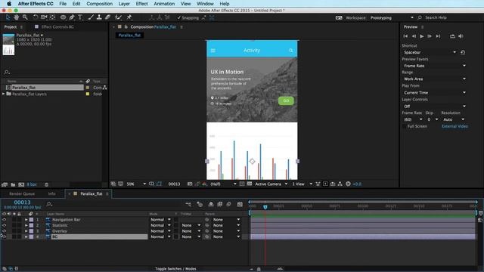
Task: Toggle lock switch for Navigation Bar layer
Action: pos(19,220)
